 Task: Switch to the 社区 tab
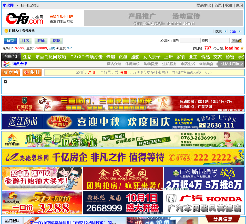point(26,41)
